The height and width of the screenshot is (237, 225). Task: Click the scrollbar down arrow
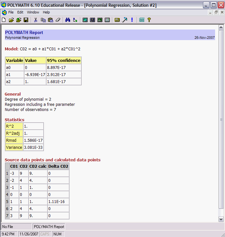221,219
